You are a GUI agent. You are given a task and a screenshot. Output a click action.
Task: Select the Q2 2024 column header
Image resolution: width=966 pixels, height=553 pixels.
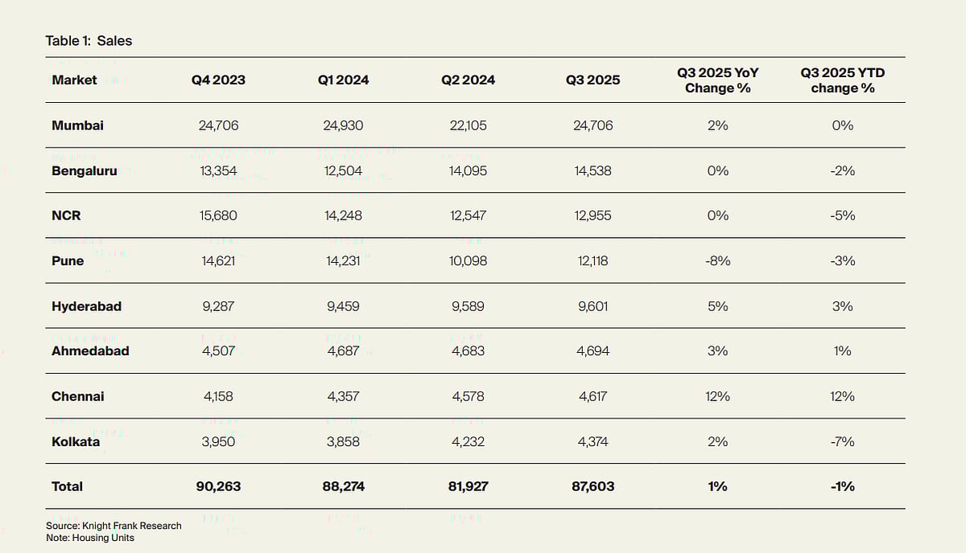point(468,80)
